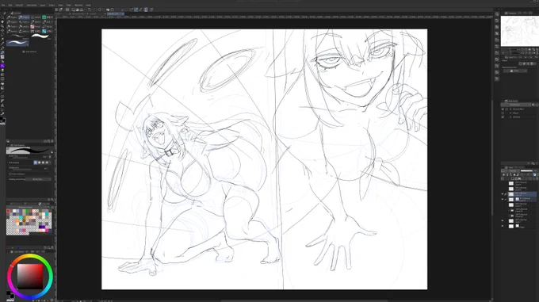Choose the highlighted blue sub tool stroke preview
539x302 pixels.
click(x=17, y=43)
